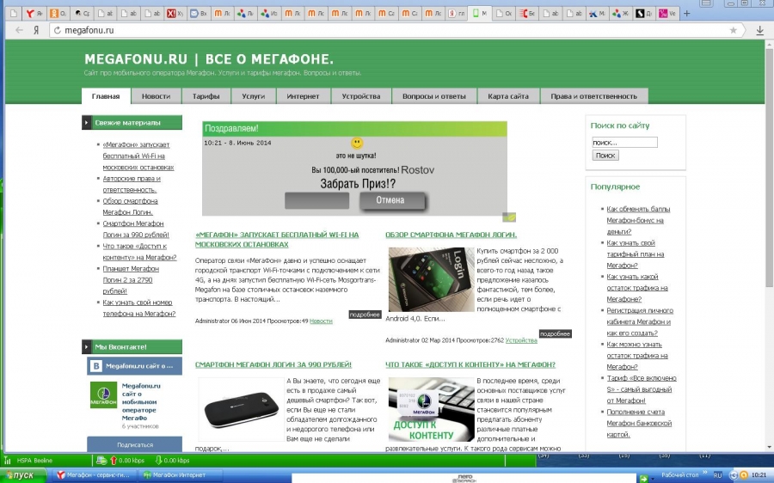774x483 pixels.
Task: Reload the page with the refresh icon
Action: pyautogui.click(x=58, y=30)
